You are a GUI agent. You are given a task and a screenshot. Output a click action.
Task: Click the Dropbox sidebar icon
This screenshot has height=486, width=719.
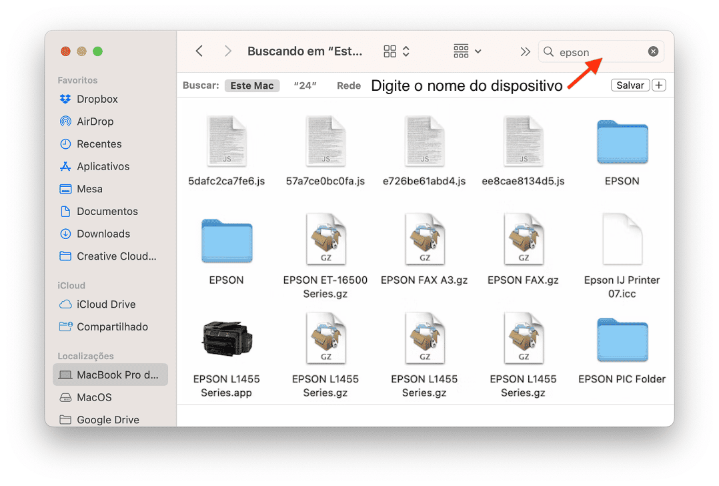[65, 99]
